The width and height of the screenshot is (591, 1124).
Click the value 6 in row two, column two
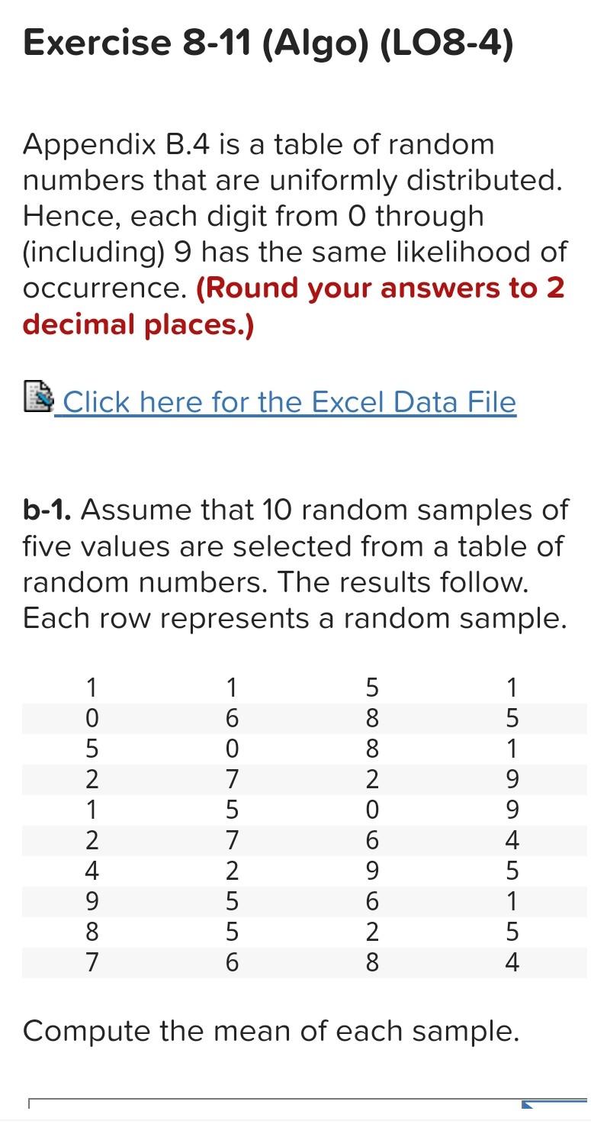232,718
